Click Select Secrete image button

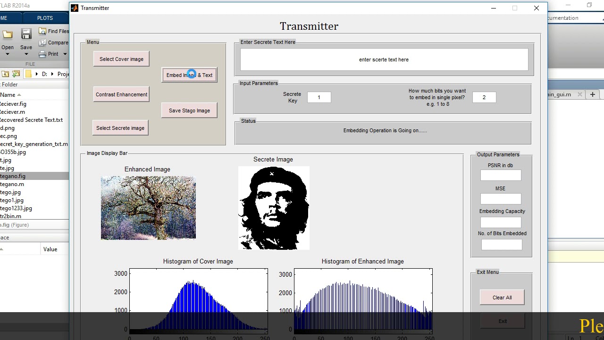pyautogui.click(x=120, y=128)
